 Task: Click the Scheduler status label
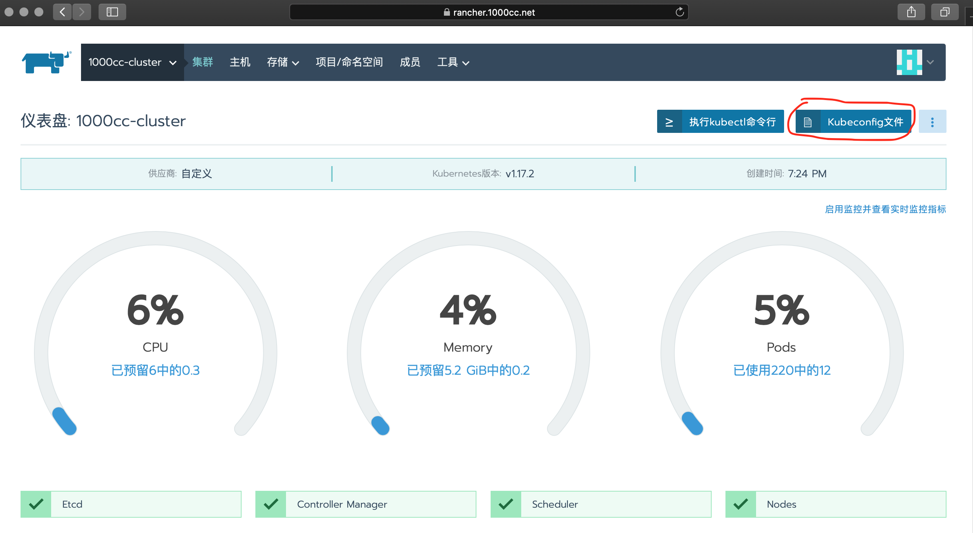point(555,504)
